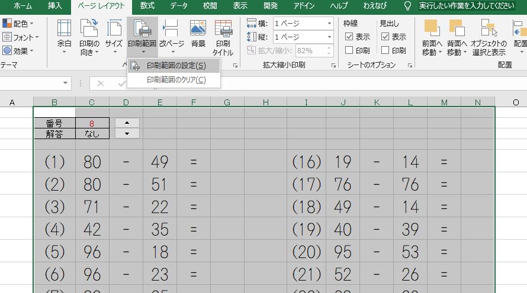The height and width of the screenshot is (293, 527).
Task: Click the 解答 label cell
Action: (x=55, y=133)
